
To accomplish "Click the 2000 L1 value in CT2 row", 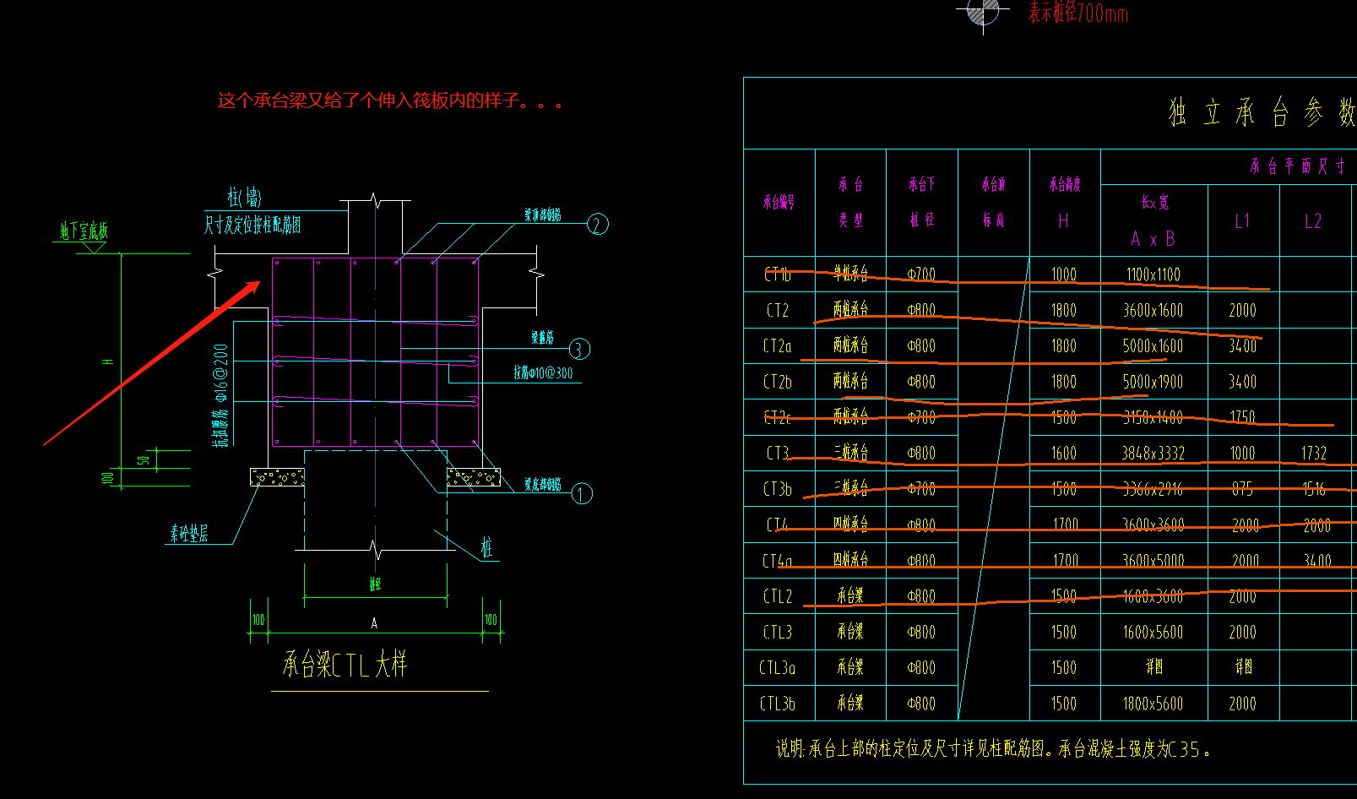I will tap(1242, 310).
